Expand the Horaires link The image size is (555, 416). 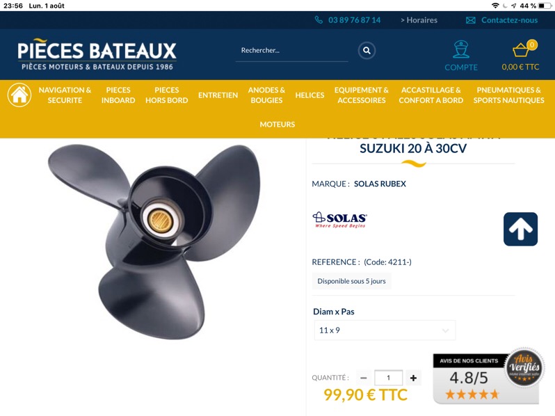coord(419,20)
